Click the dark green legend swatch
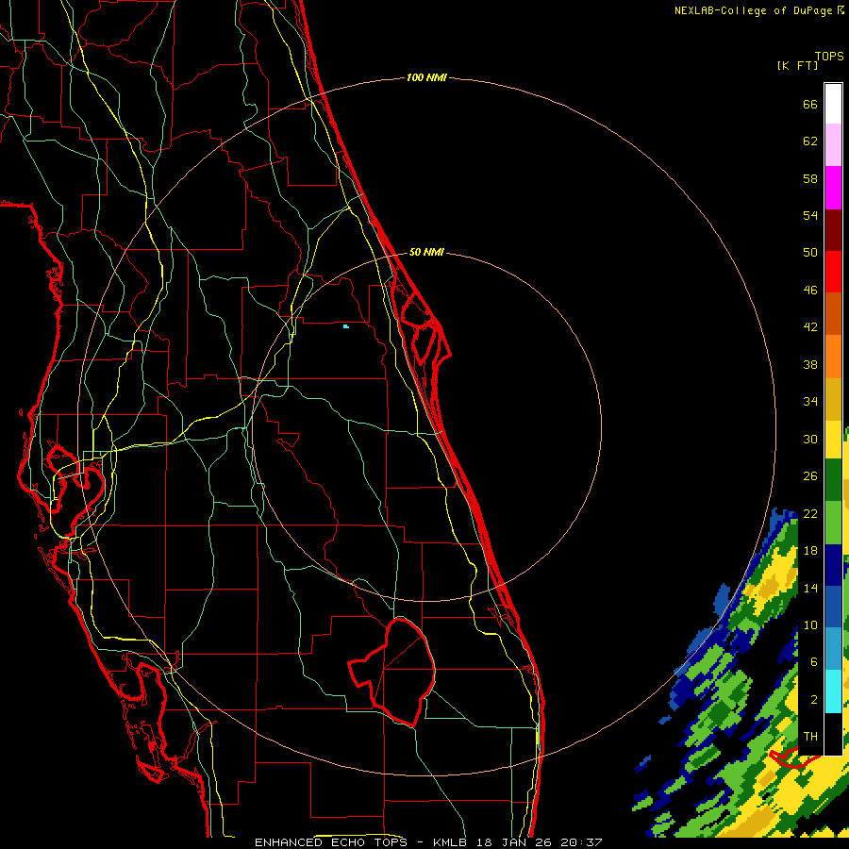 tap(833, 480)
